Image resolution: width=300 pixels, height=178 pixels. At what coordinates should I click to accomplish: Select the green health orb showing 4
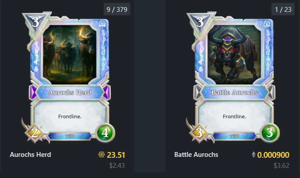105,133
